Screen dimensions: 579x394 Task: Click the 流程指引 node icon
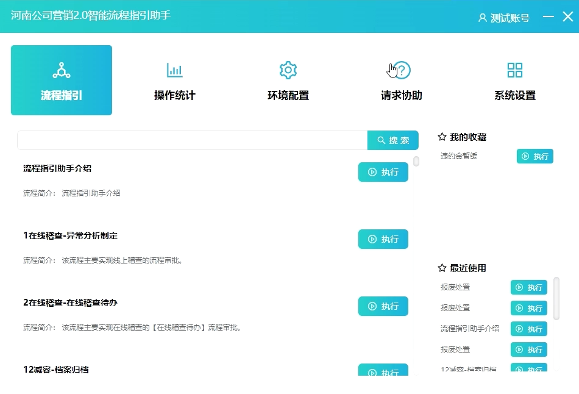click(62, 70)
